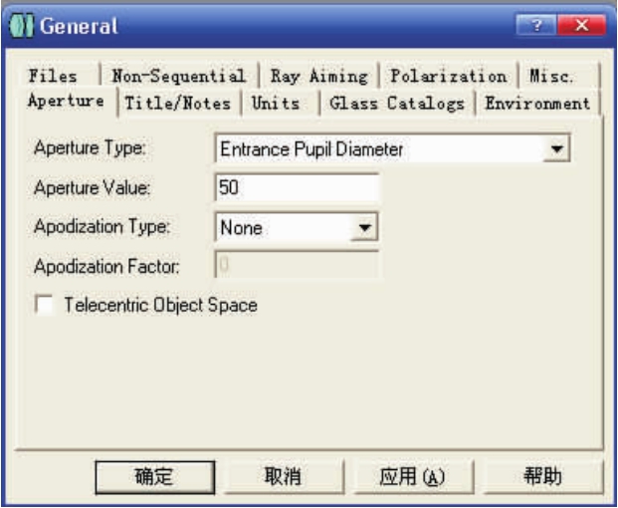Open the Aperture Type dropdown arrow
This screenshot has height=508, width=618.
(x=556, y=148)
